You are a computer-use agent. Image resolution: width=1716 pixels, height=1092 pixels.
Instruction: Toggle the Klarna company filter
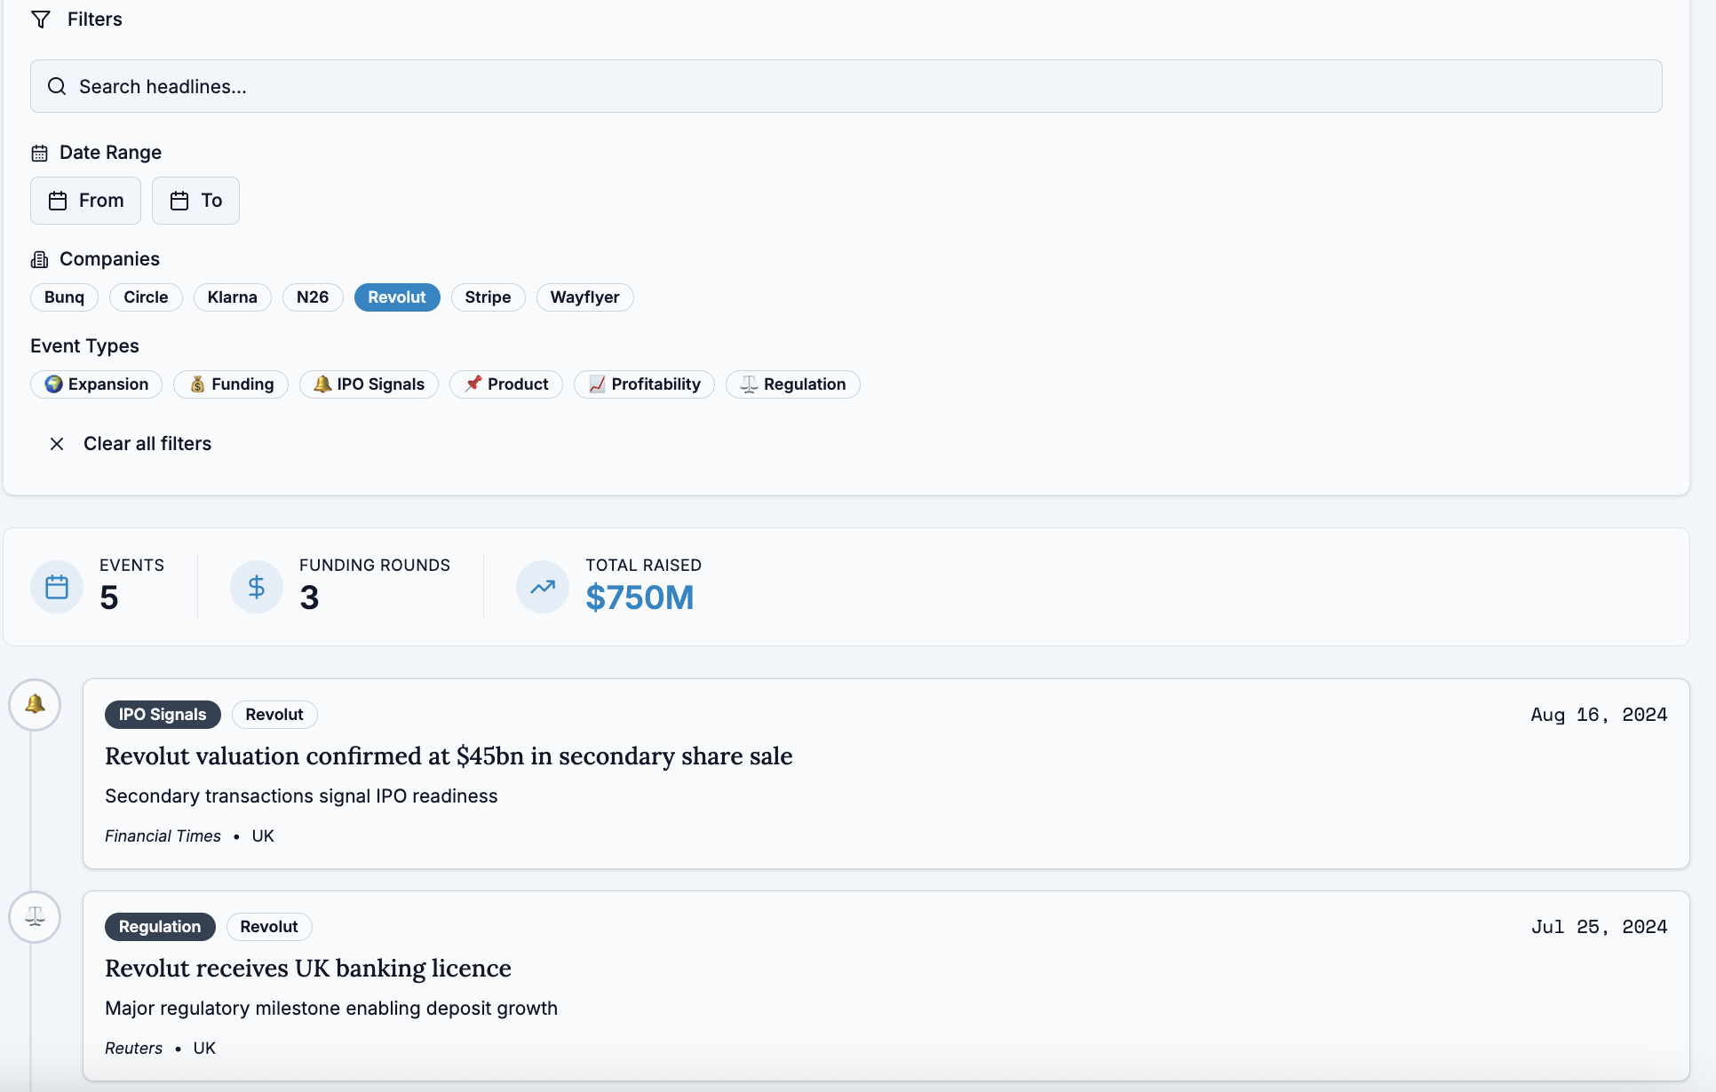click(x=232, y=297)
